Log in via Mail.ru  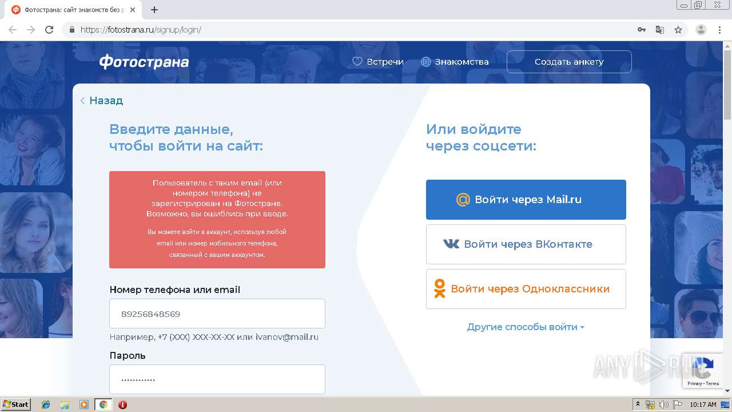[526, 200]
